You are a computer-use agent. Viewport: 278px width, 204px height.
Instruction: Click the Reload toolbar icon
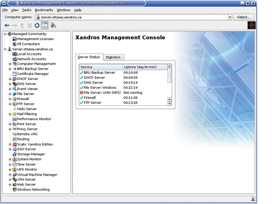click(37, 25)
